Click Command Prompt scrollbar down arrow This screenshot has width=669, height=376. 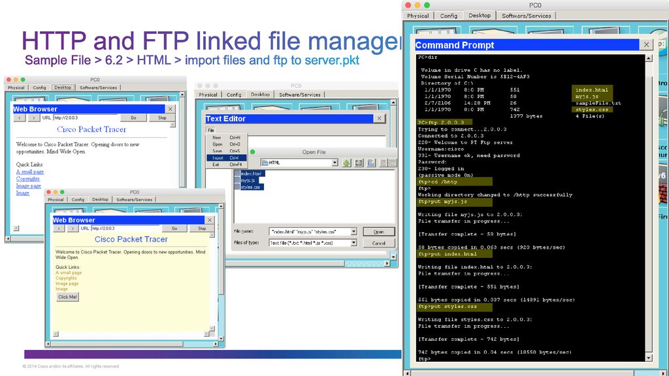(x=649, y=358)
